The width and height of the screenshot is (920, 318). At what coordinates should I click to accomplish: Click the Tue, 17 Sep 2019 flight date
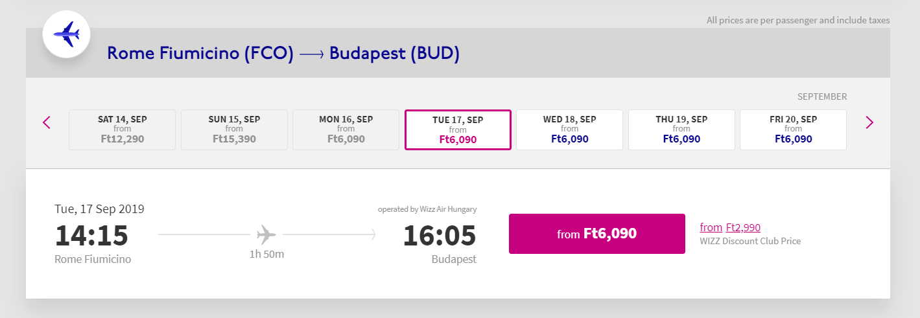pos(100,209)
